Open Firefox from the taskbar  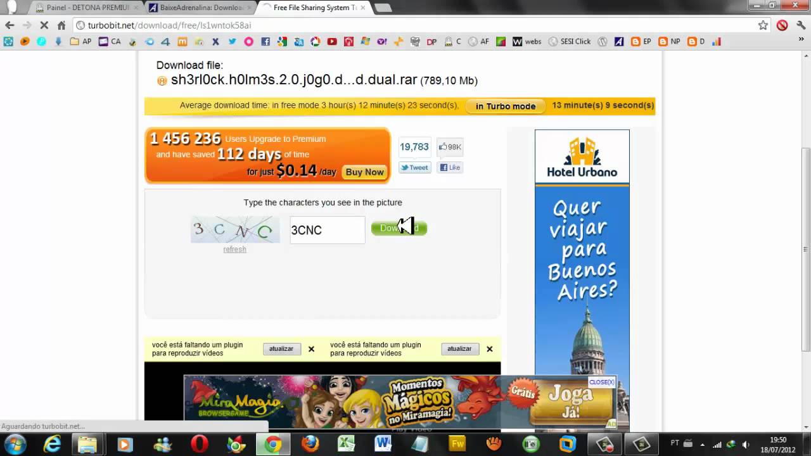(310, 445)
